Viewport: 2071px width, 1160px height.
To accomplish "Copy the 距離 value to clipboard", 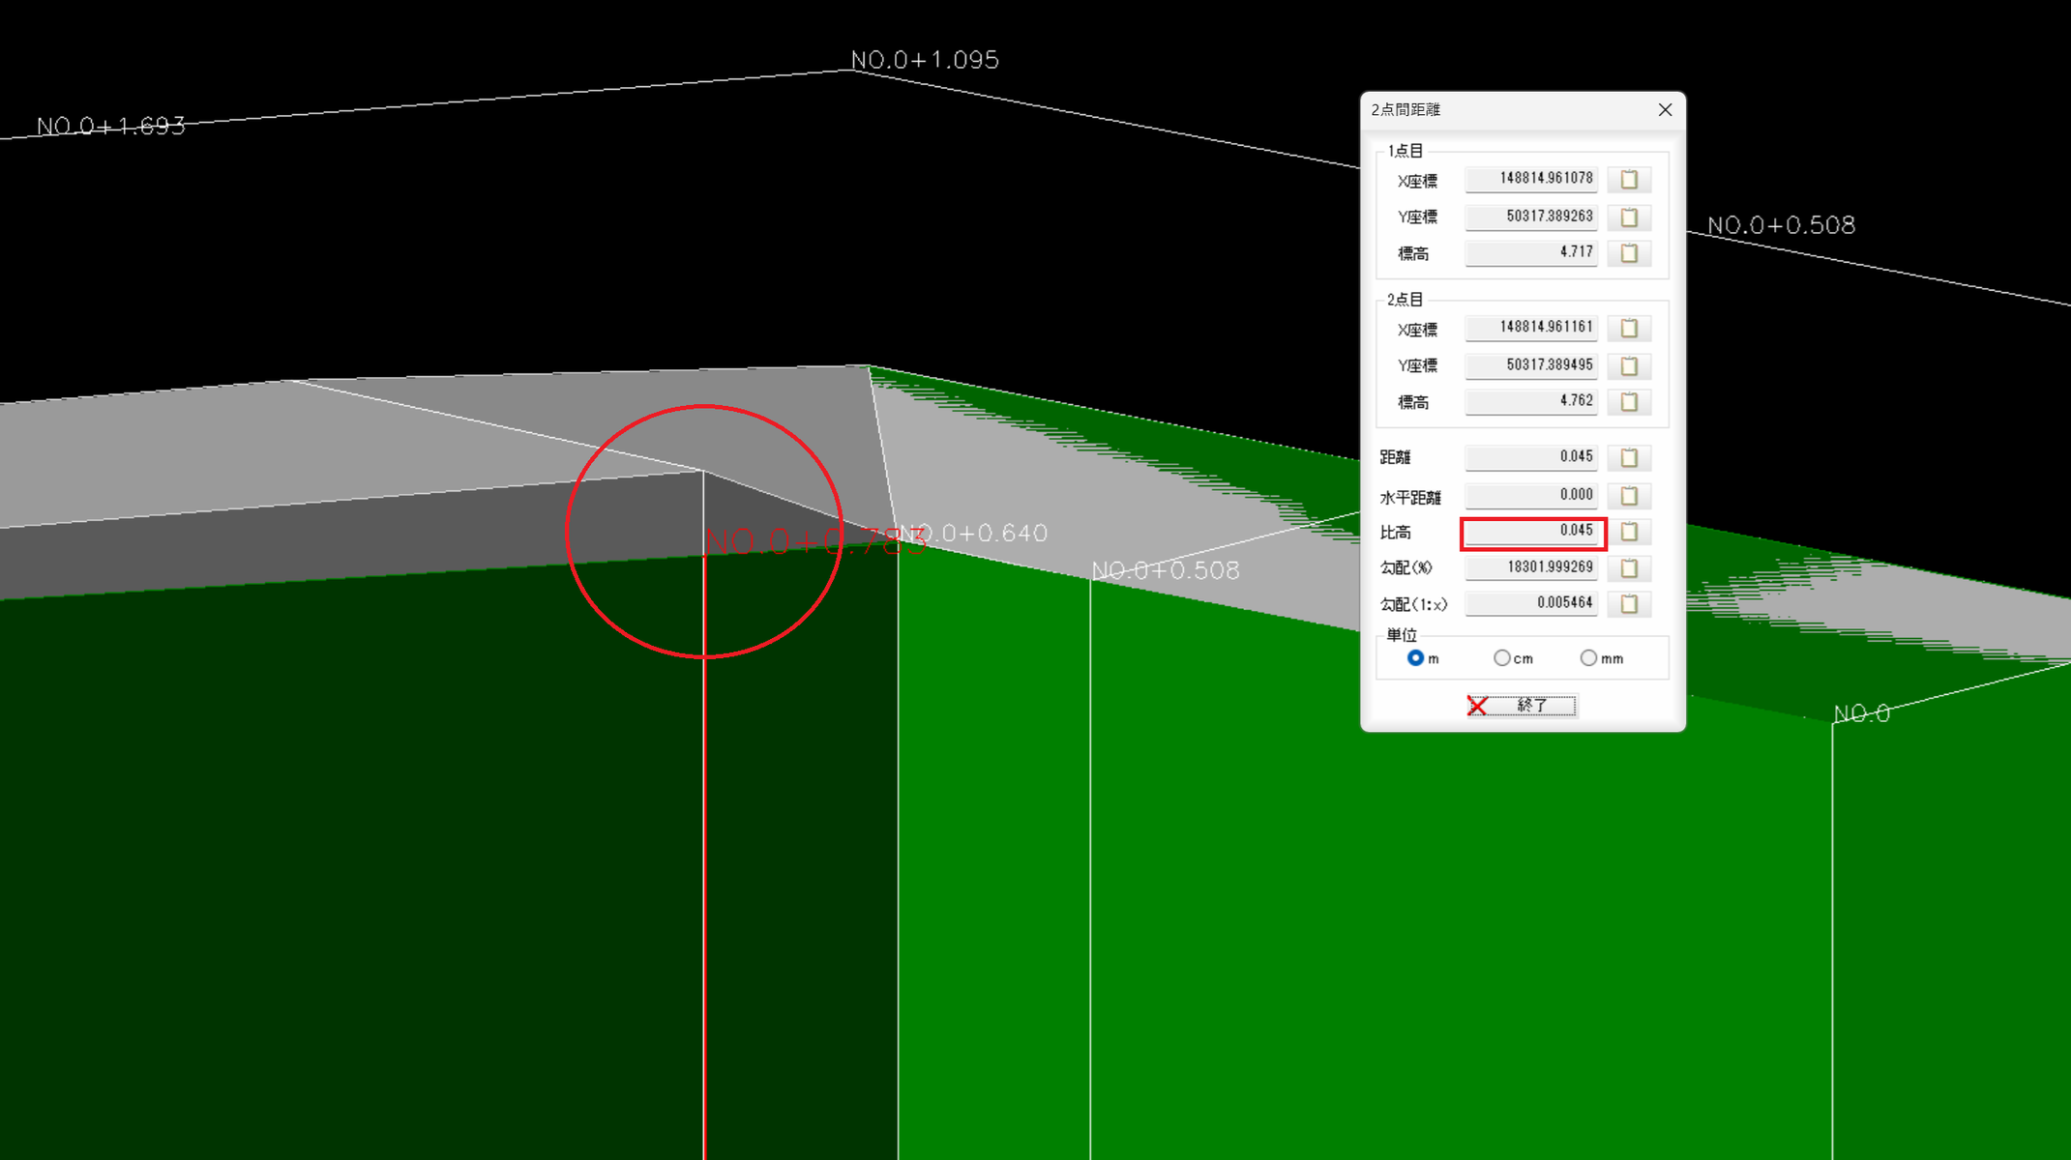I will click(x=1629, y=457).
